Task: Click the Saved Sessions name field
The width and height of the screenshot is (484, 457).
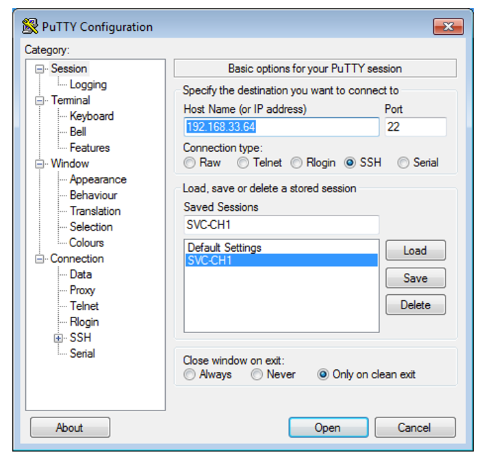Action: pyautogui.click(x=281, y=225)
